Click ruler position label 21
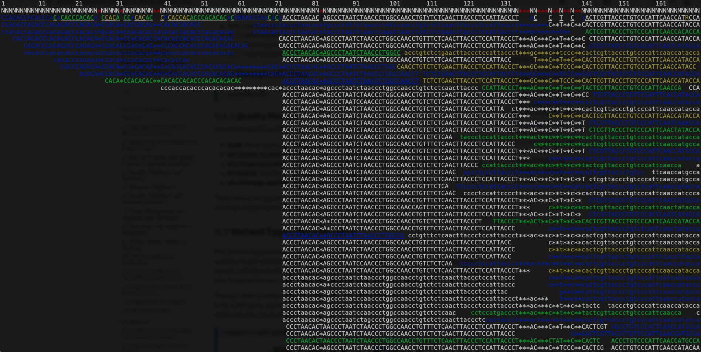 click(79, 3)
